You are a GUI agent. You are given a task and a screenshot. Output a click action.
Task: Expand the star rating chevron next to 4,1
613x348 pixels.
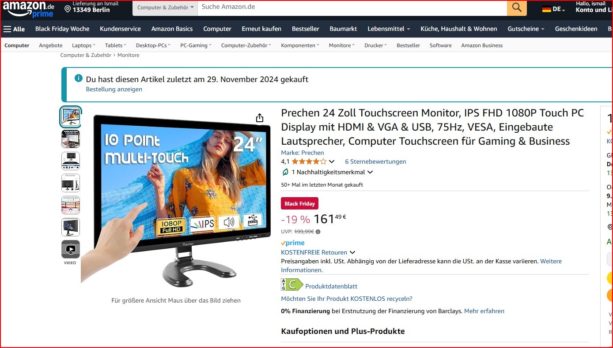click(332, 162)
